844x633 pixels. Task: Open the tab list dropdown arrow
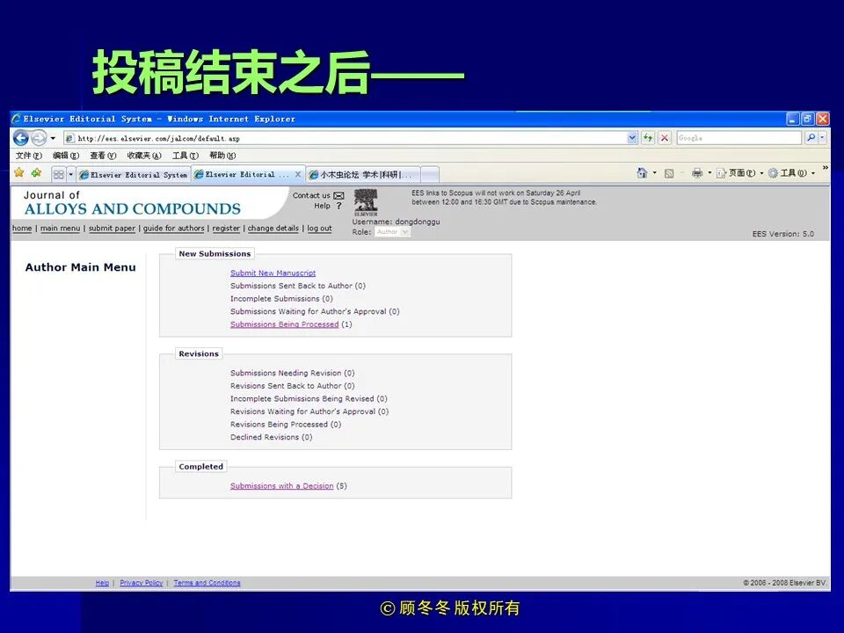70,174
